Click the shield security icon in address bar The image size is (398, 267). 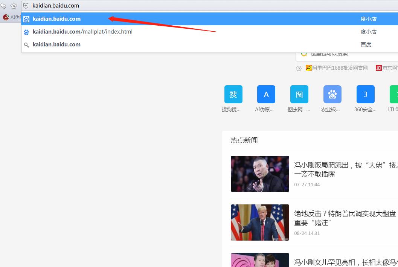click(x=26, y=6)
